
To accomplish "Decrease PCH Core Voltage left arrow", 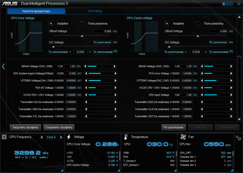I will (x=202, y=74).
